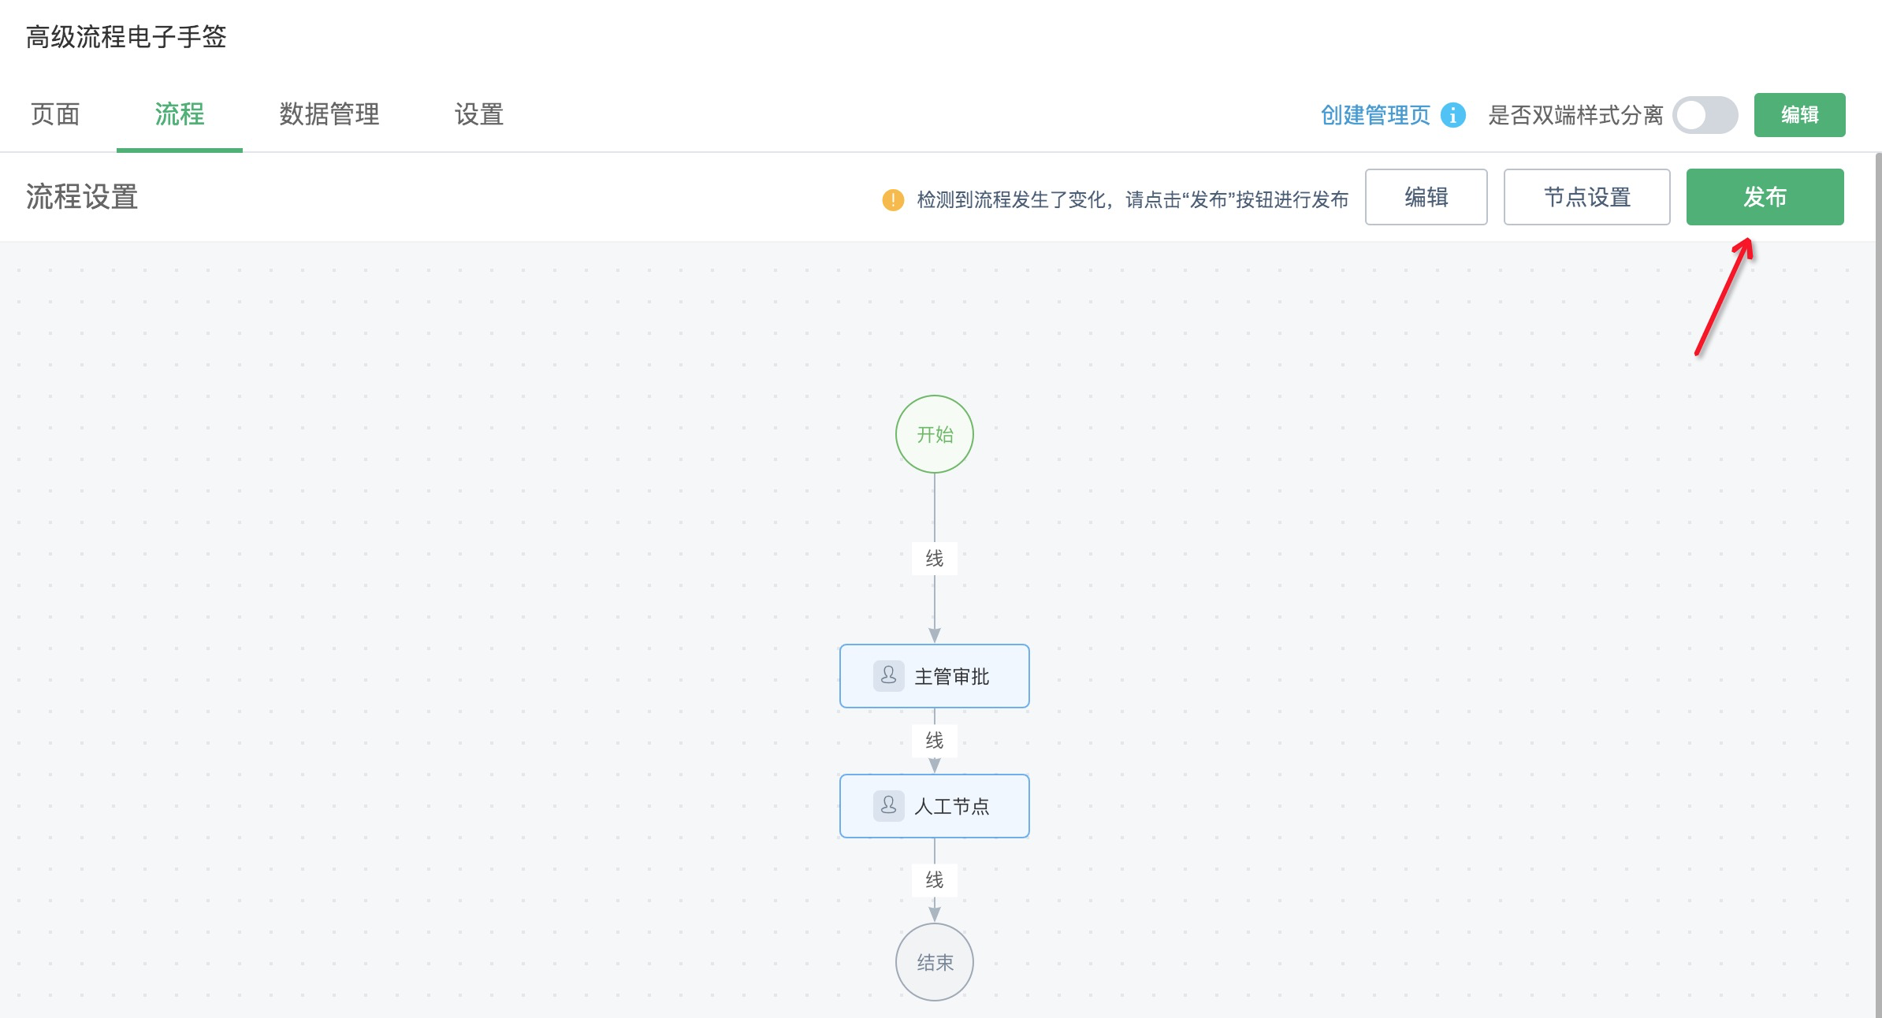This screenshot has height=1018, width=1882.
Task: Switch to the 流程 tab
Action: click(179, 114)
